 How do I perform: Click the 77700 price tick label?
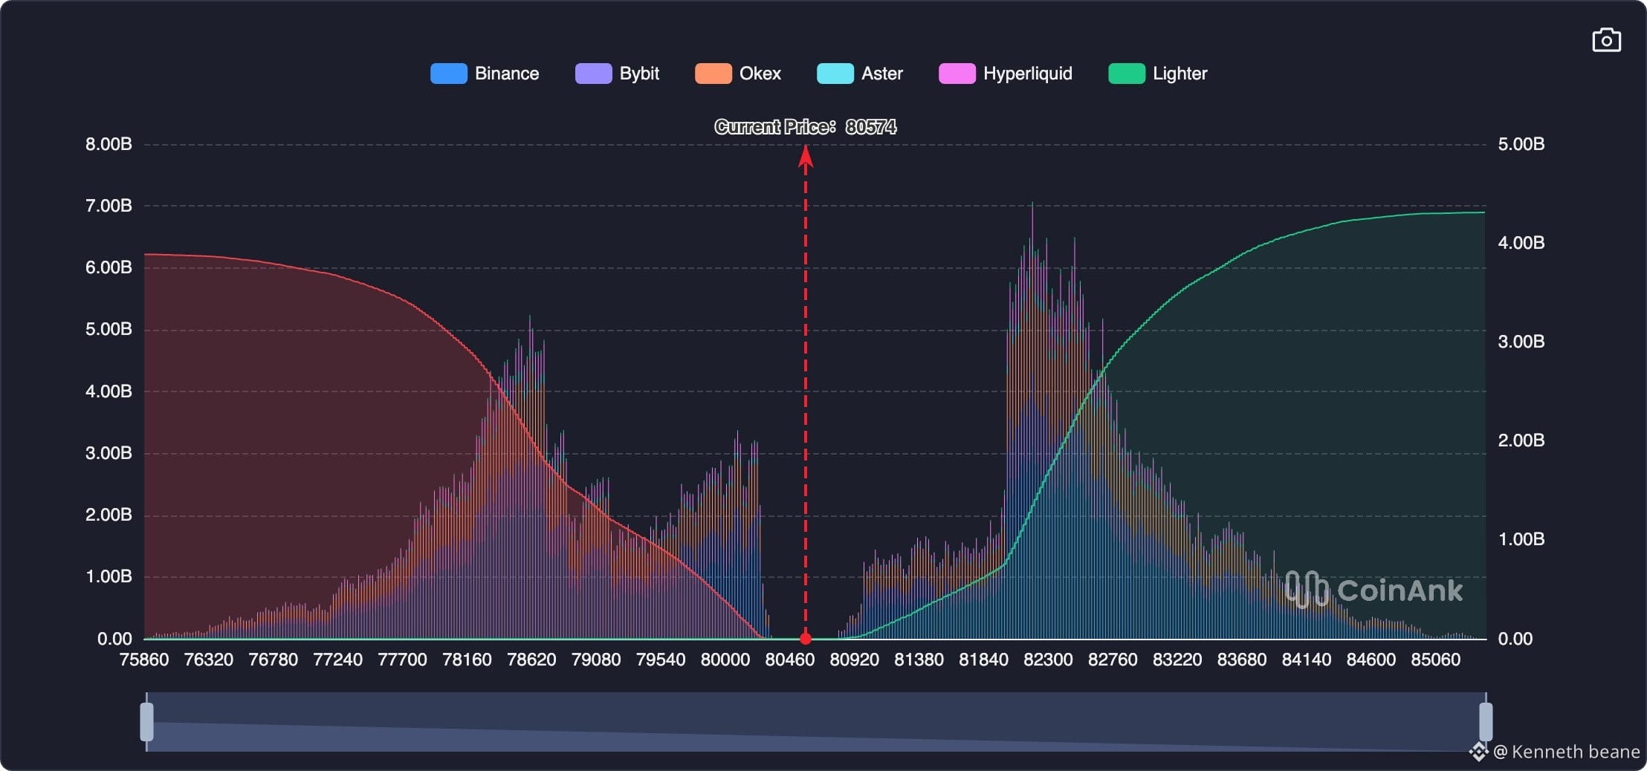pyautogui.click(x=403, y=660)
